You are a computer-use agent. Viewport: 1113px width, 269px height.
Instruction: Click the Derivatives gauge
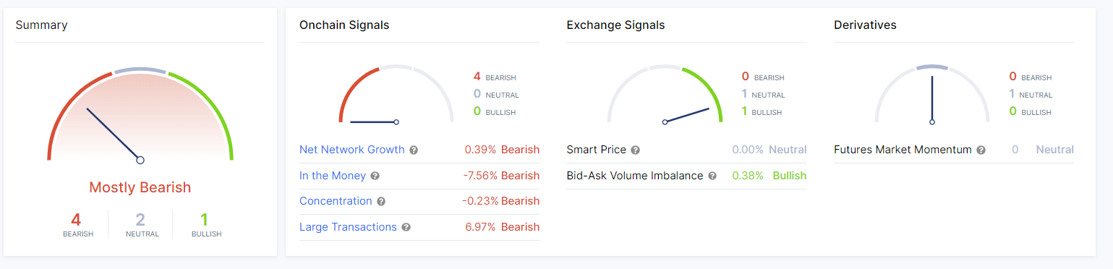tap(932, 94)
